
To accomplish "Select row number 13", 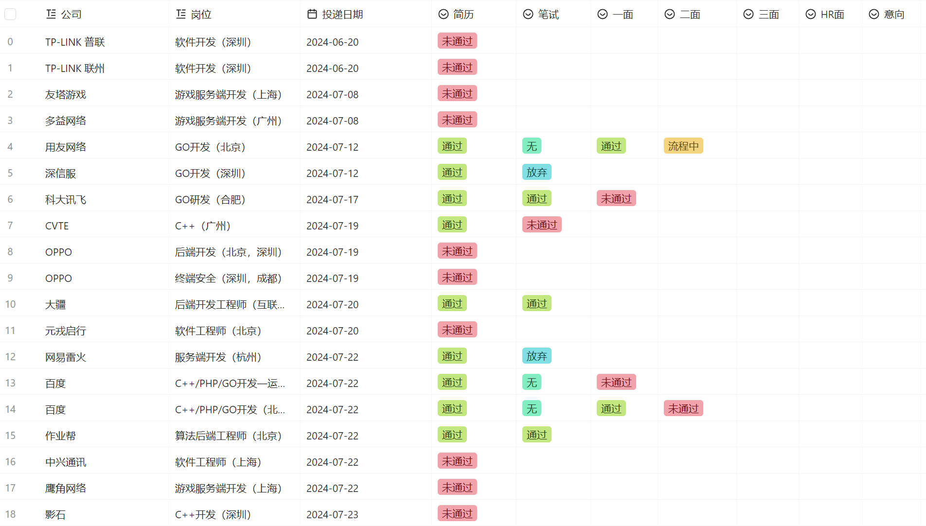I will click(x=10, y=383).
